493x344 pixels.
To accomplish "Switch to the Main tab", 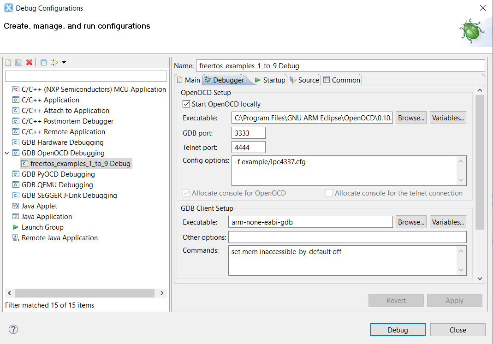I will point(188,80).
